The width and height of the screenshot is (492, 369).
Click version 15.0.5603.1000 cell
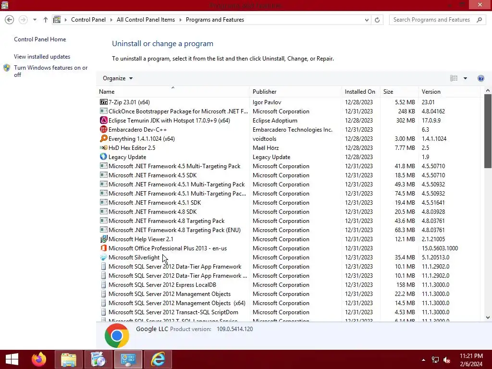[x=440, y=248]
